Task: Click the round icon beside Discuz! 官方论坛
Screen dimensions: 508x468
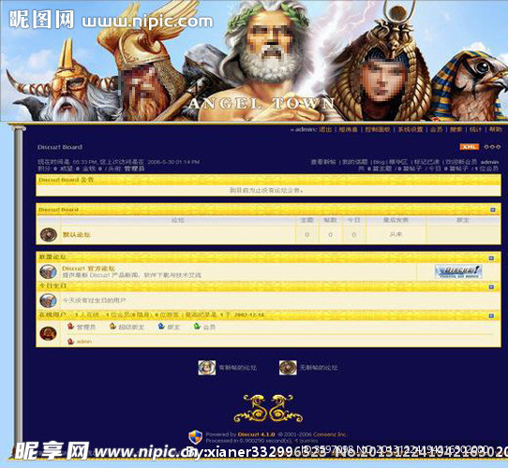Action: point(49,271)
